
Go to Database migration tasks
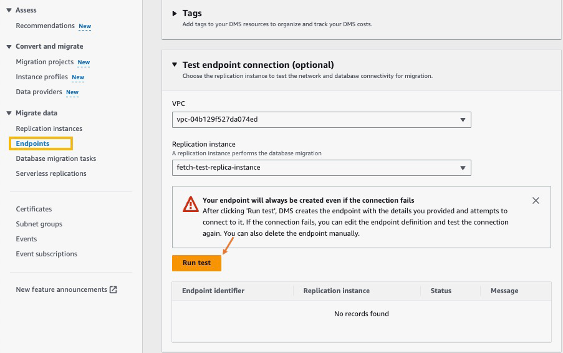point(55,158)
